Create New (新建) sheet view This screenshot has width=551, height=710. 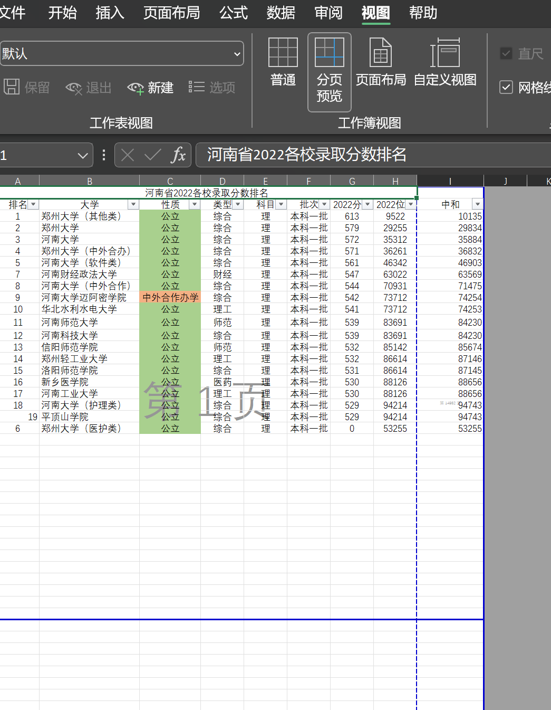(150, 87)
